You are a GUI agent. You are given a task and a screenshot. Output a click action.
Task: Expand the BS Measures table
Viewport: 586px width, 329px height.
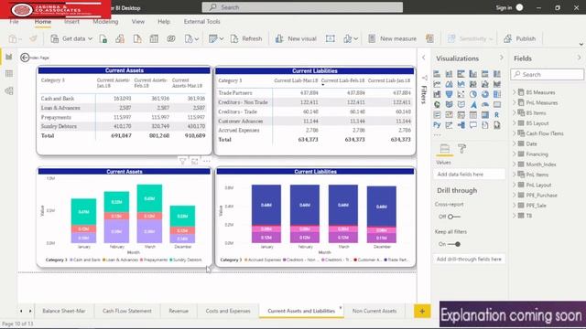click(515, 92)
